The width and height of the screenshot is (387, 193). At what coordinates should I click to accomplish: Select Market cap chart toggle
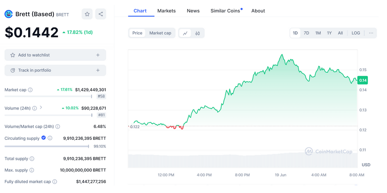[160, 33]
